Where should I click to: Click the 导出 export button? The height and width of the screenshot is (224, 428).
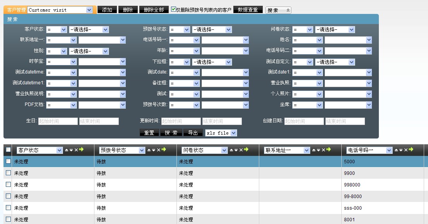coord(193,133)
